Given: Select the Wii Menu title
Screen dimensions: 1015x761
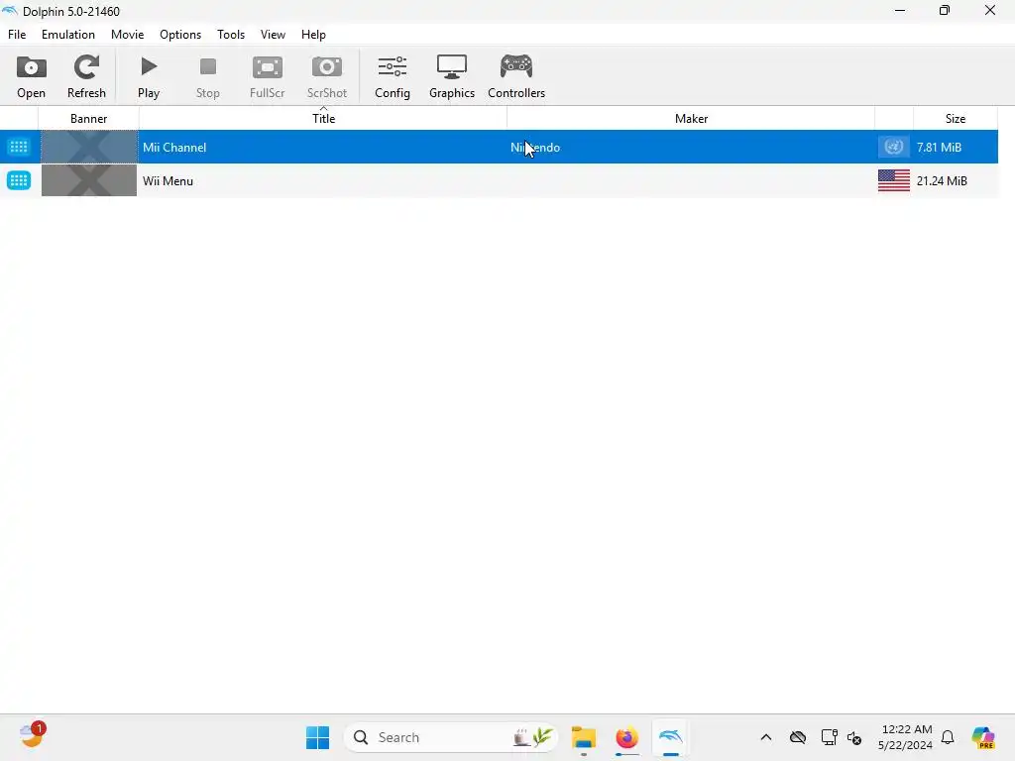Looking at the screenshot, I should (x=169, y=181).
